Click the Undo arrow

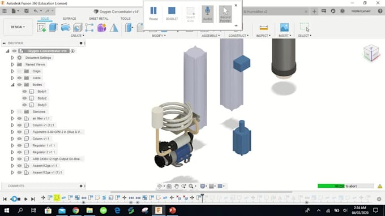tap(36, 11)
